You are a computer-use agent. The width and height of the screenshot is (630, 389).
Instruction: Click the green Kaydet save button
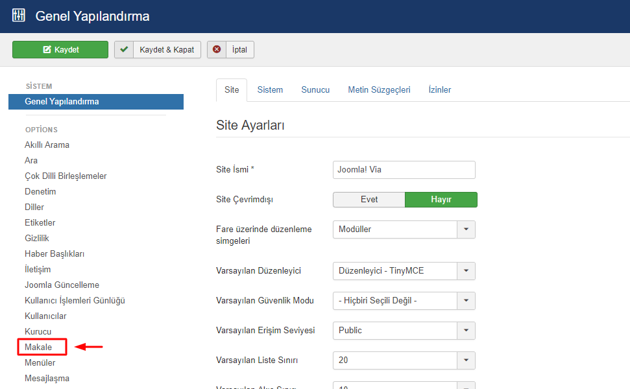point(60,50)
